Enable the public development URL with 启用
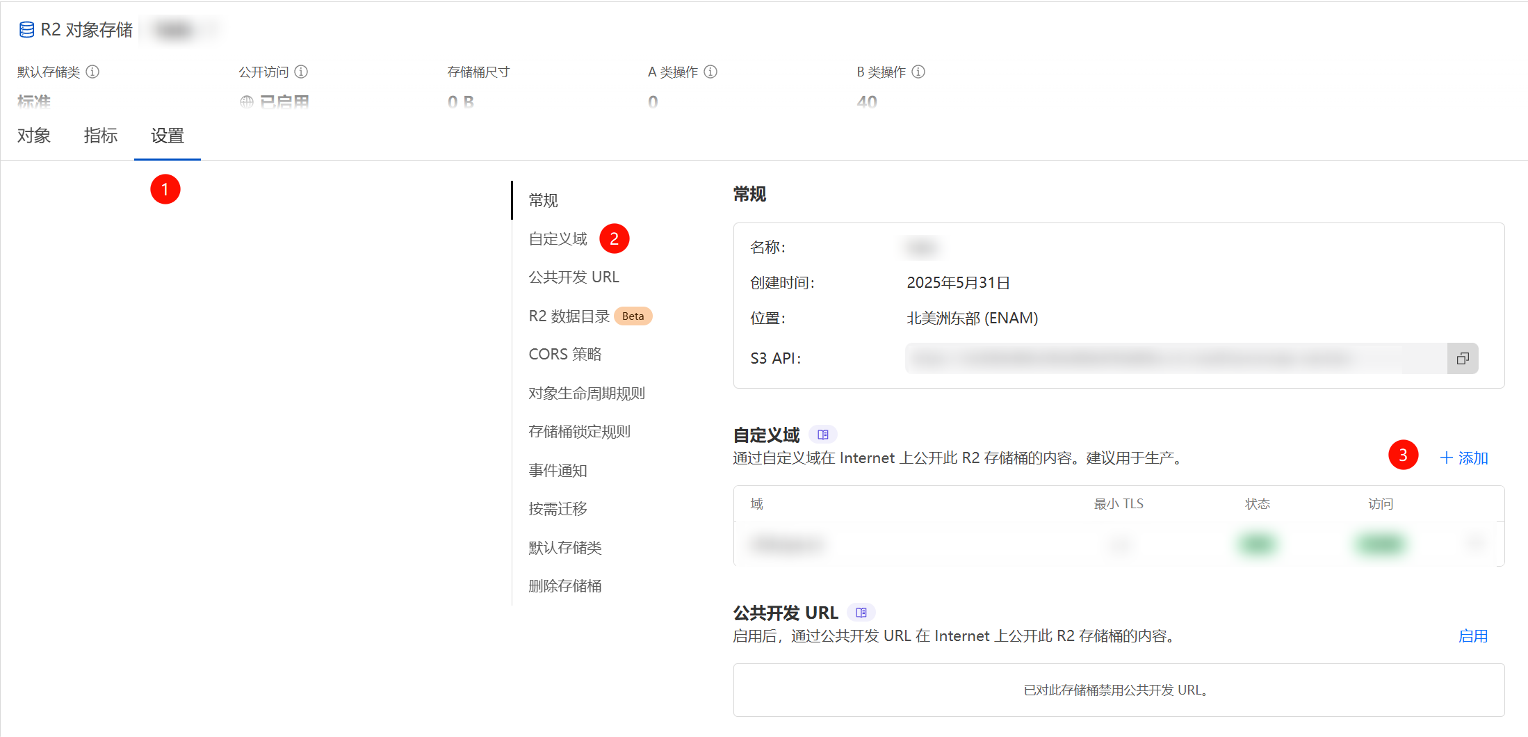Viewport: 1528px width, 737px height. click(x=1472, y=636)
